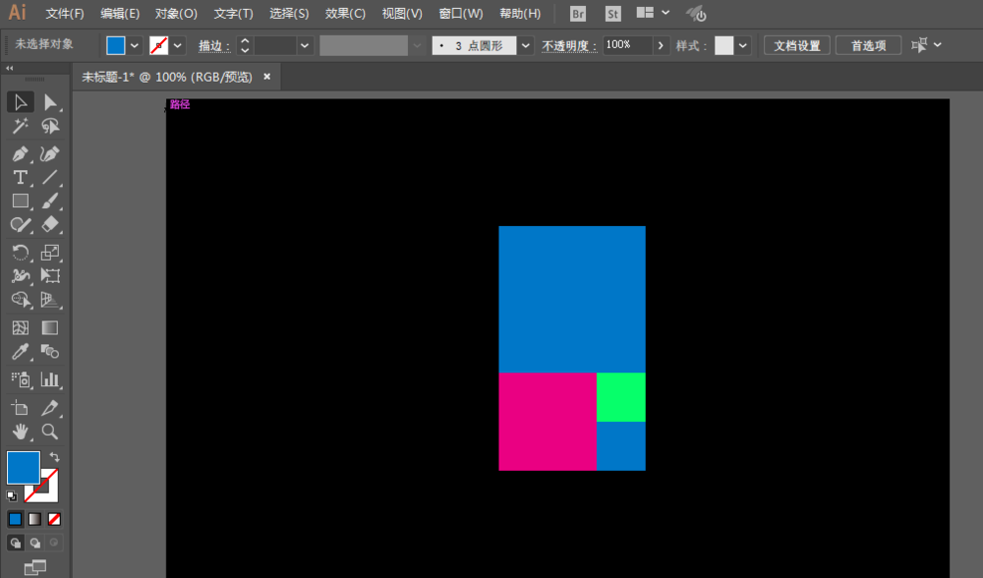Image resolution: width=983 pixels, height=578 pixels.
Task: Collapse the toolbar with the double-arrow
Action: point(11,69)
